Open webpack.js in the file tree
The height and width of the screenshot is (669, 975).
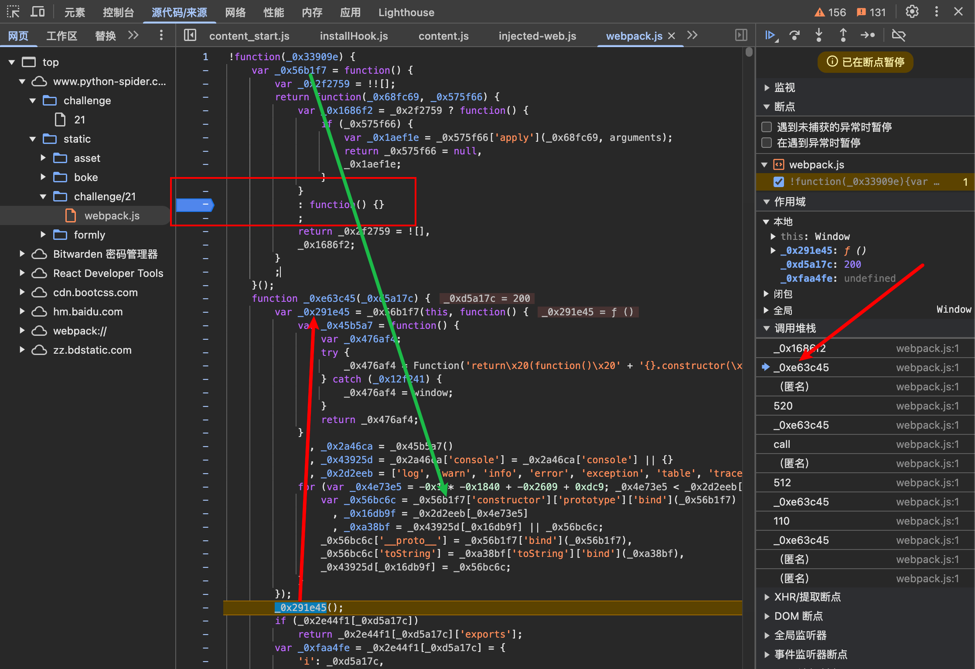click(112, 216)
